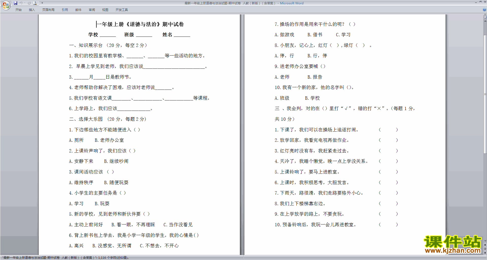Click option C. 当作没看见

click(178, 224)
